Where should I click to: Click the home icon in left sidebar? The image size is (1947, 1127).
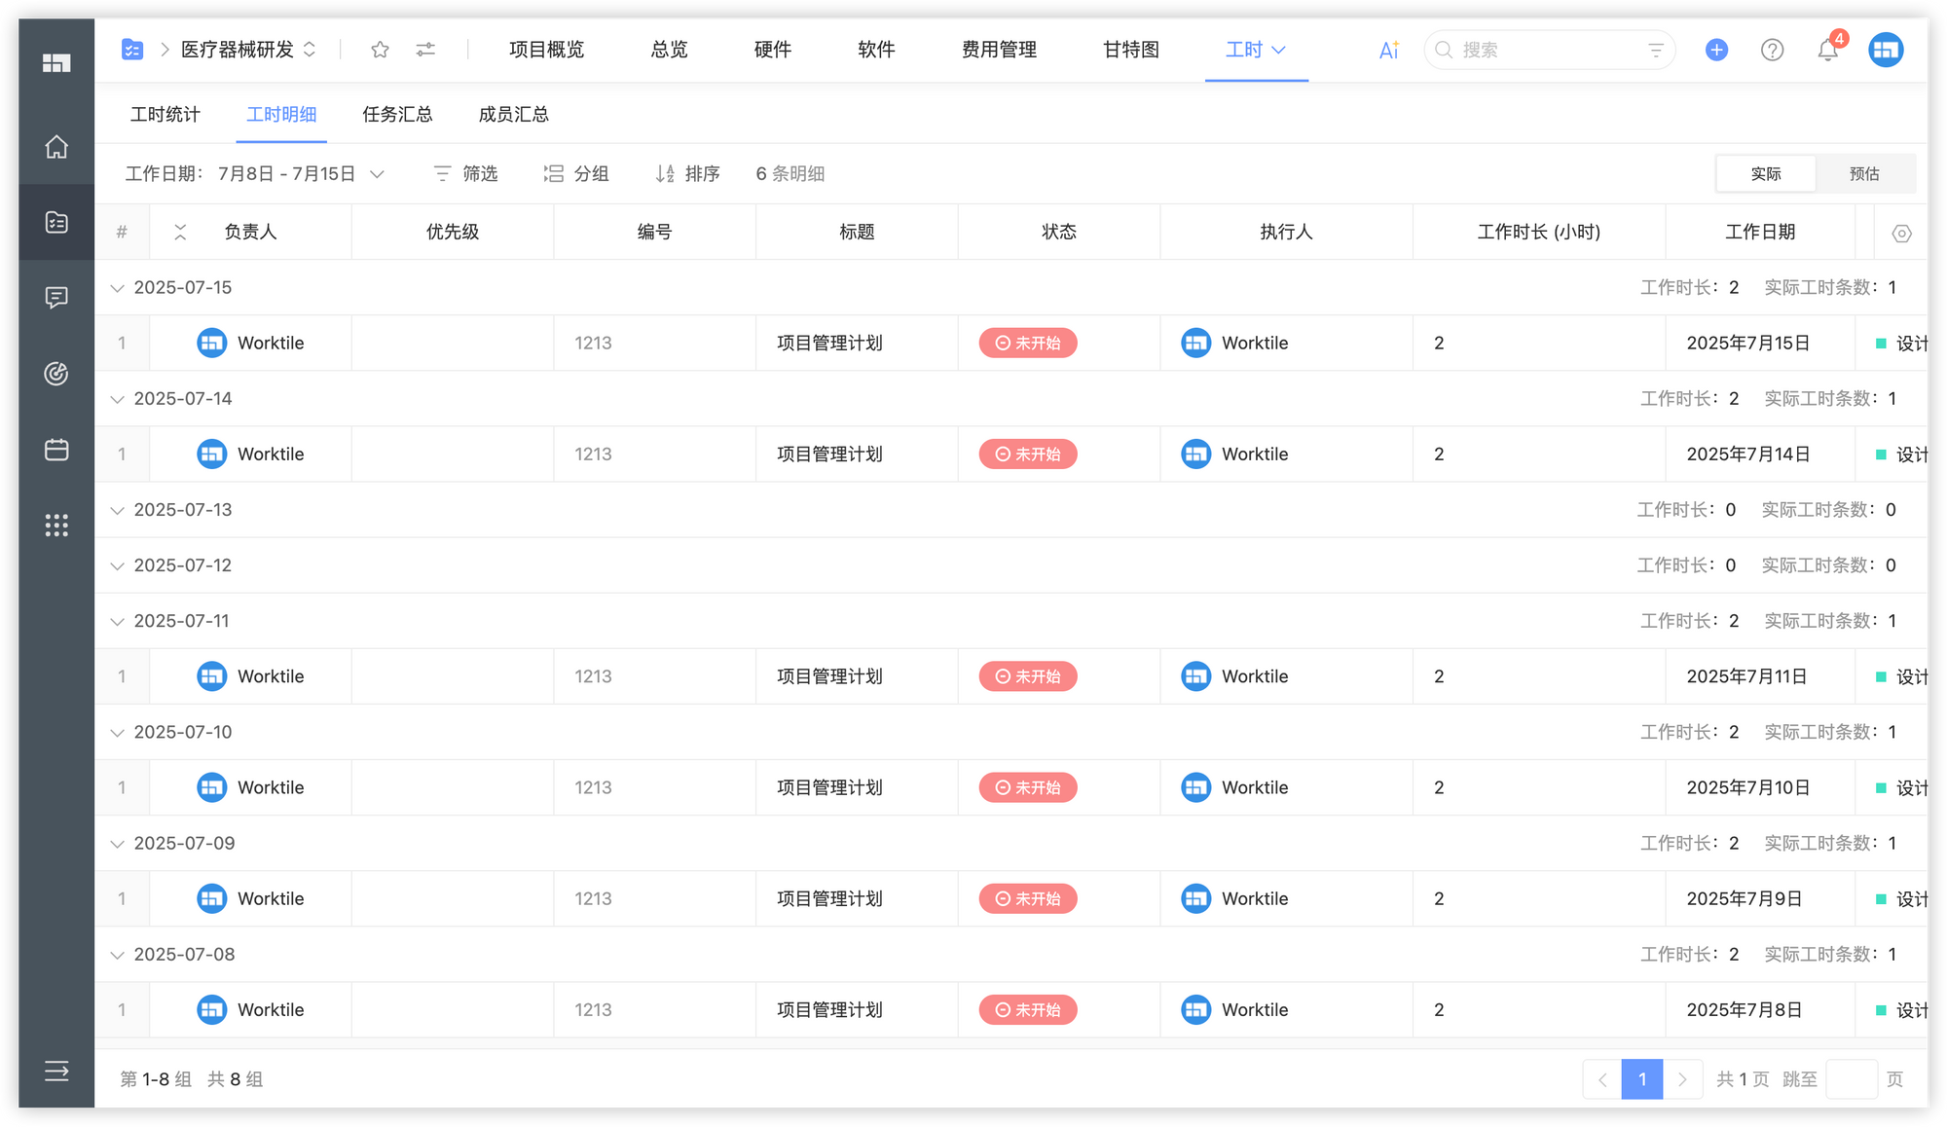(x=56, y=147)
